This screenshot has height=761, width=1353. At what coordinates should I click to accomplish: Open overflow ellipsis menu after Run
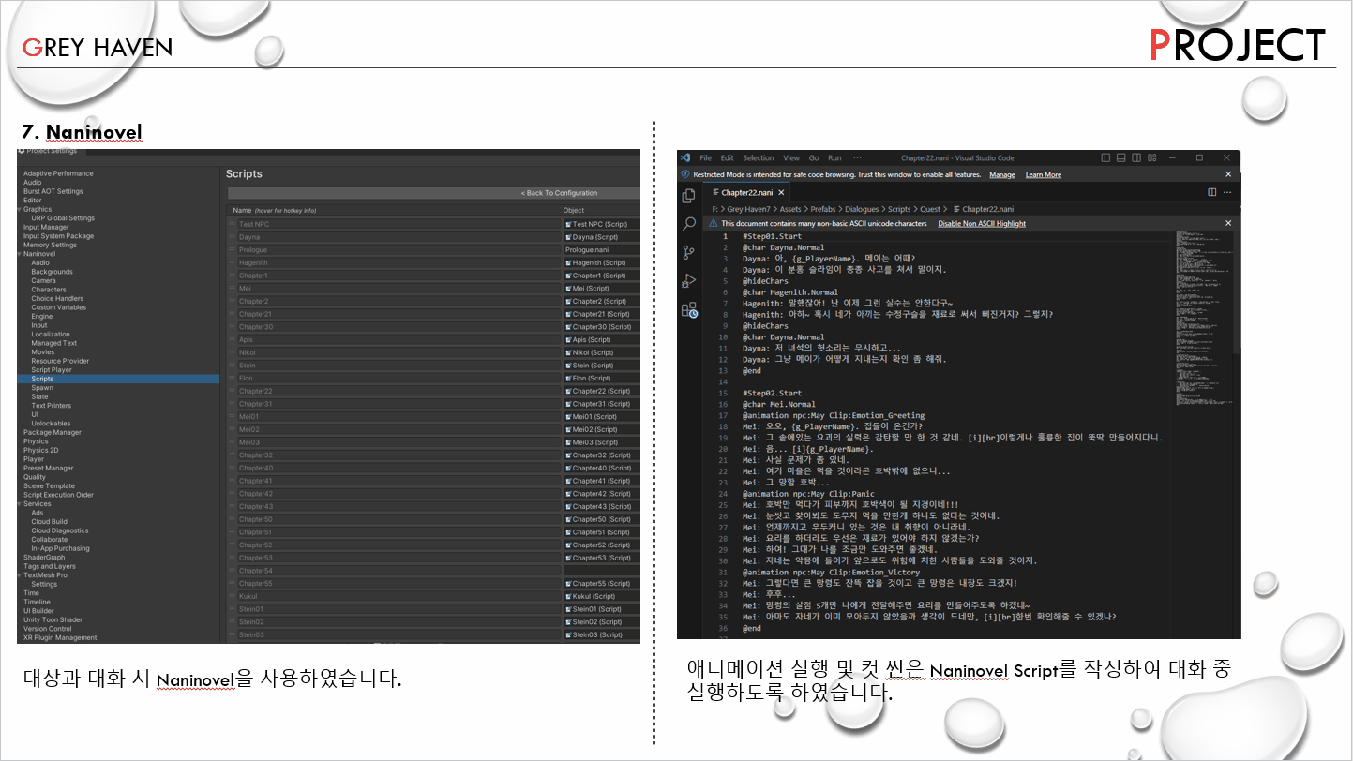click(x=857, y=158)
